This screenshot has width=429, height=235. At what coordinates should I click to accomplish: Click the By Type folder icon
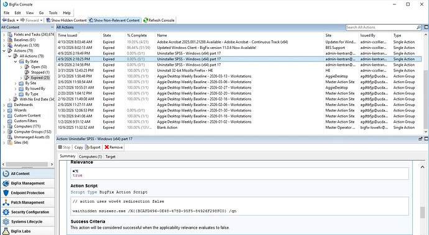coord(21,94)
